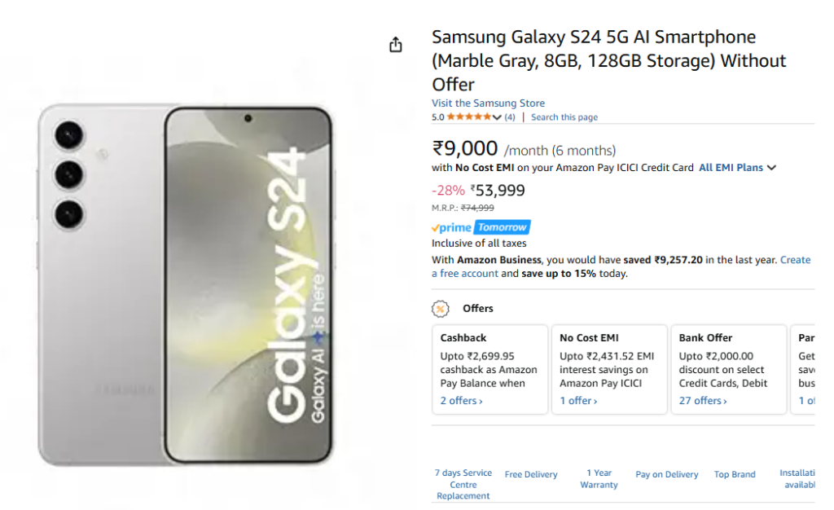
Task: Select the Cashback offer card
Action: pos(489,369)
